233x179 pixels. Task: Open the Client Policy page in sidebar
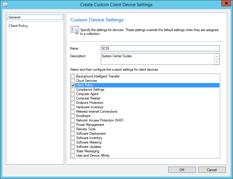(18, 26)
